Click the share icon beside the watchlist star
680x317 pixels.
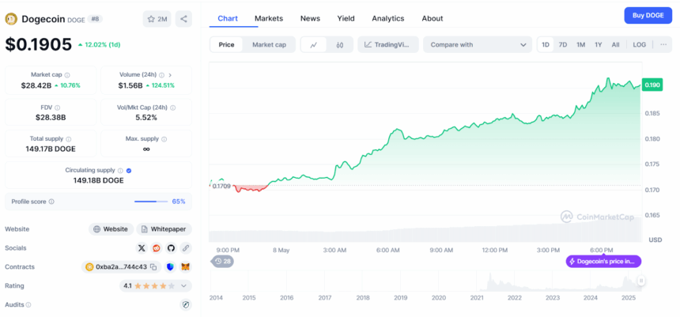[183, 18]
